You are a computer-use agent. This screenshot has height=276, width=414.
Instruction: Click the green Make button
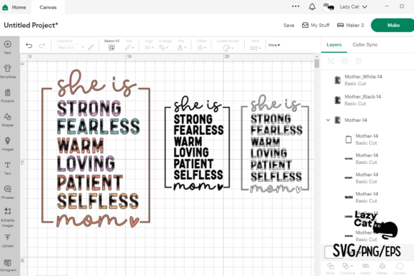[393, 25]
